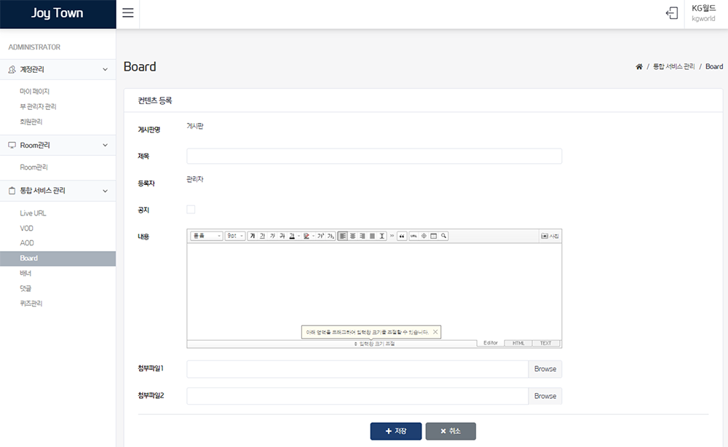This screenshot has width=728, height=447.
Task: Insert a quote block in editor
Action: [x=402, y=236]
